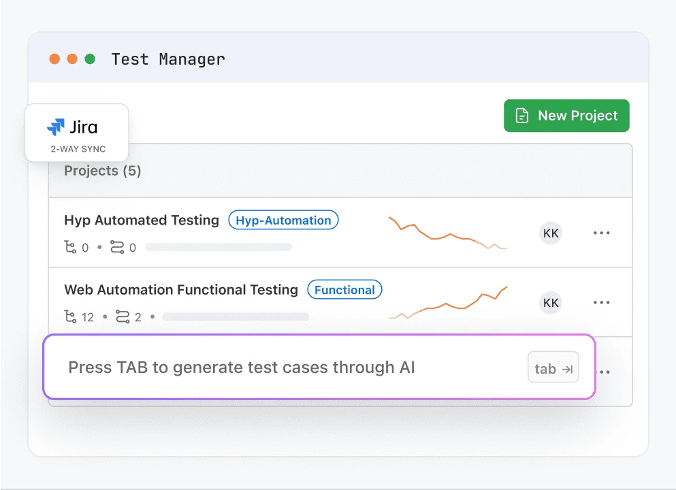676x490 pixels.
Task: Open the ellipsis menu for Hyp Automated Testing
Action: [601, 233]
